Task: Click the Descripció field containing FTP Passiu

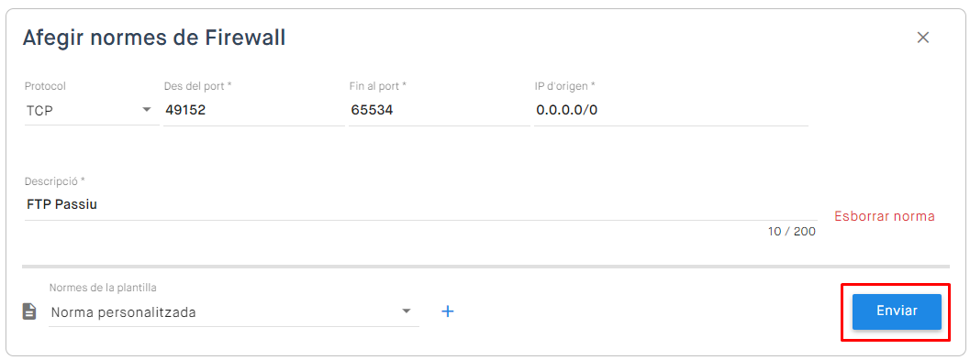Action: (420, 204)
